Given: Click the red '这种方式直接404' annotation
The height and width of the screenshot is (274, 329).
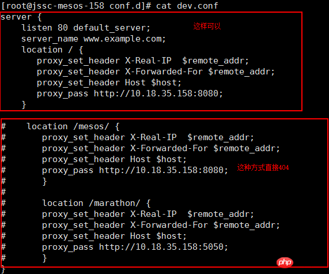Looking at the screenshot, I should tap(263, 167).
